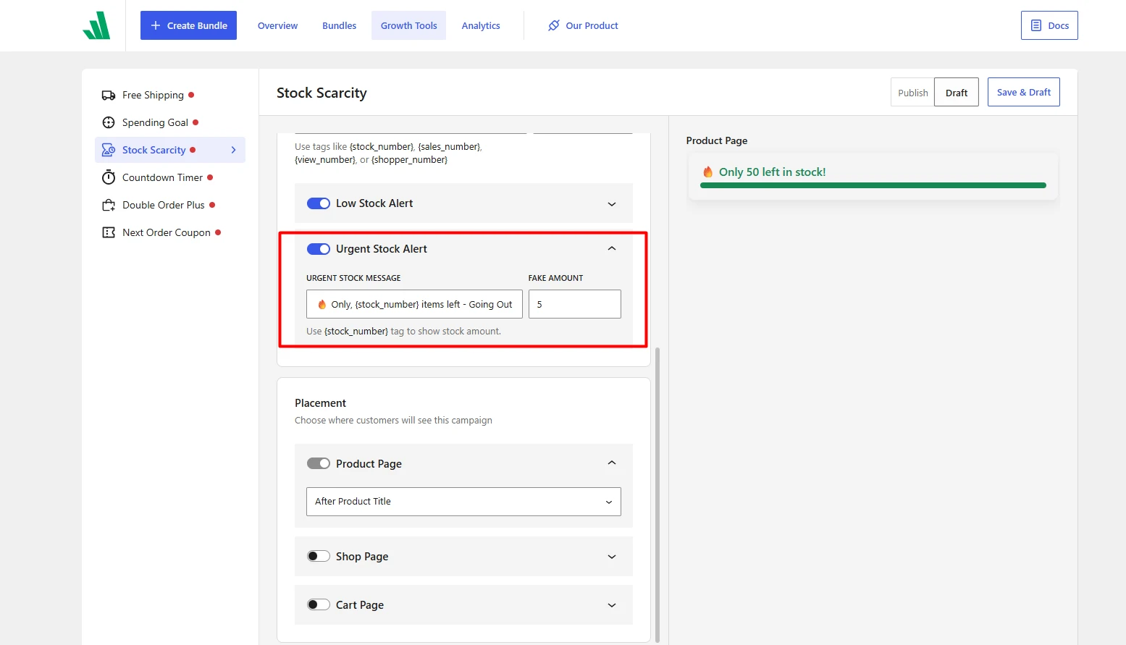Expand the Cart Page placement section
Viewport: 1126px width, 645px height.
(x=612, y=605)
